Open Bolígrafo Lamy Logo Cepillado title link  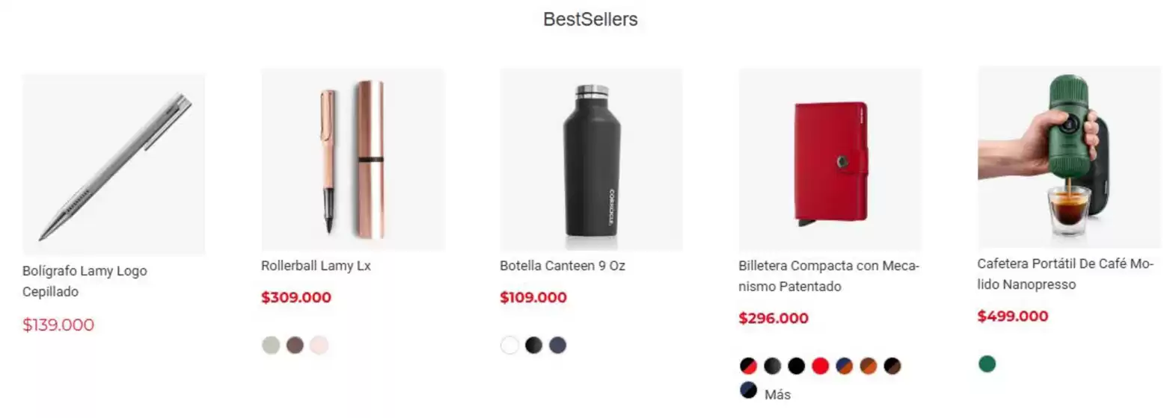tap(85, 281)
